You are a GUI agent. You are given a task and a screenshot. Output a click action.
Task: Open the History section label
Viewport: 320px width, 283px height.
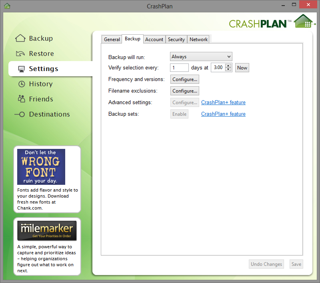[41, 84]
